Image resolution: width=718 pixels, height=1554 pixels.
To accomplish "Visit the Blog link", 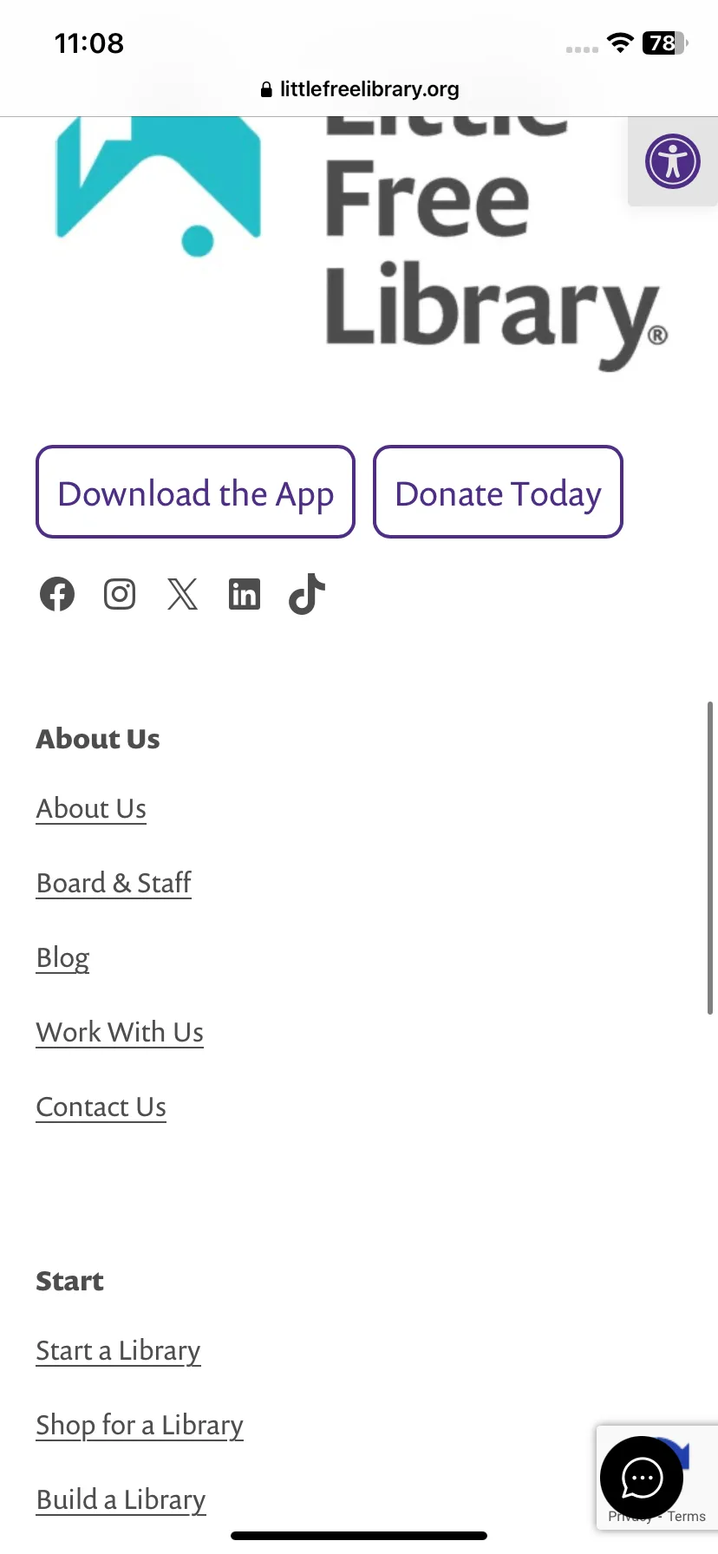I will (62, 958).
